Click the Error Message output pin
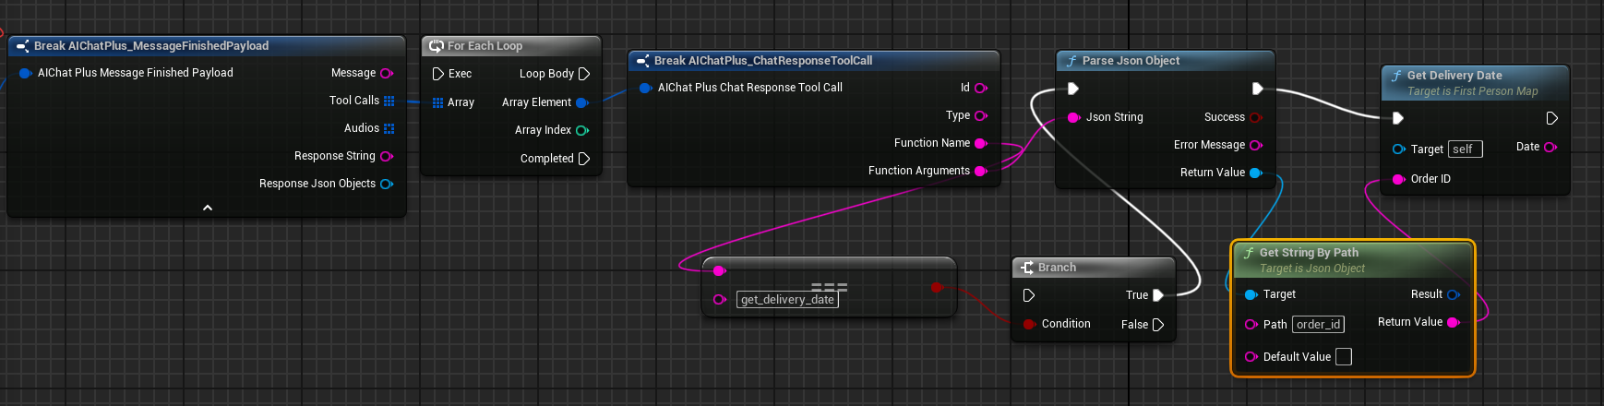 (x=1256, y=145)
